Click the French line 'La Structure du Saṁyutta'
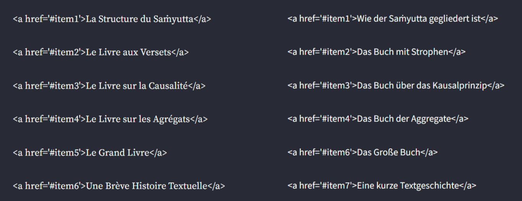This screenshot has height=201, width=522. 139,19
